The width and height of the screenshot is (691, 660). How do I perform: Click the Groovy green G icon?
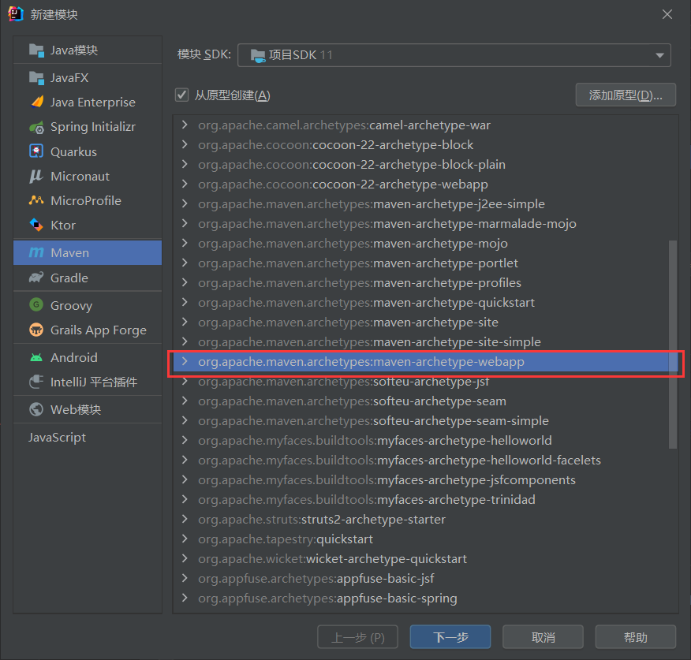[36, 304]
